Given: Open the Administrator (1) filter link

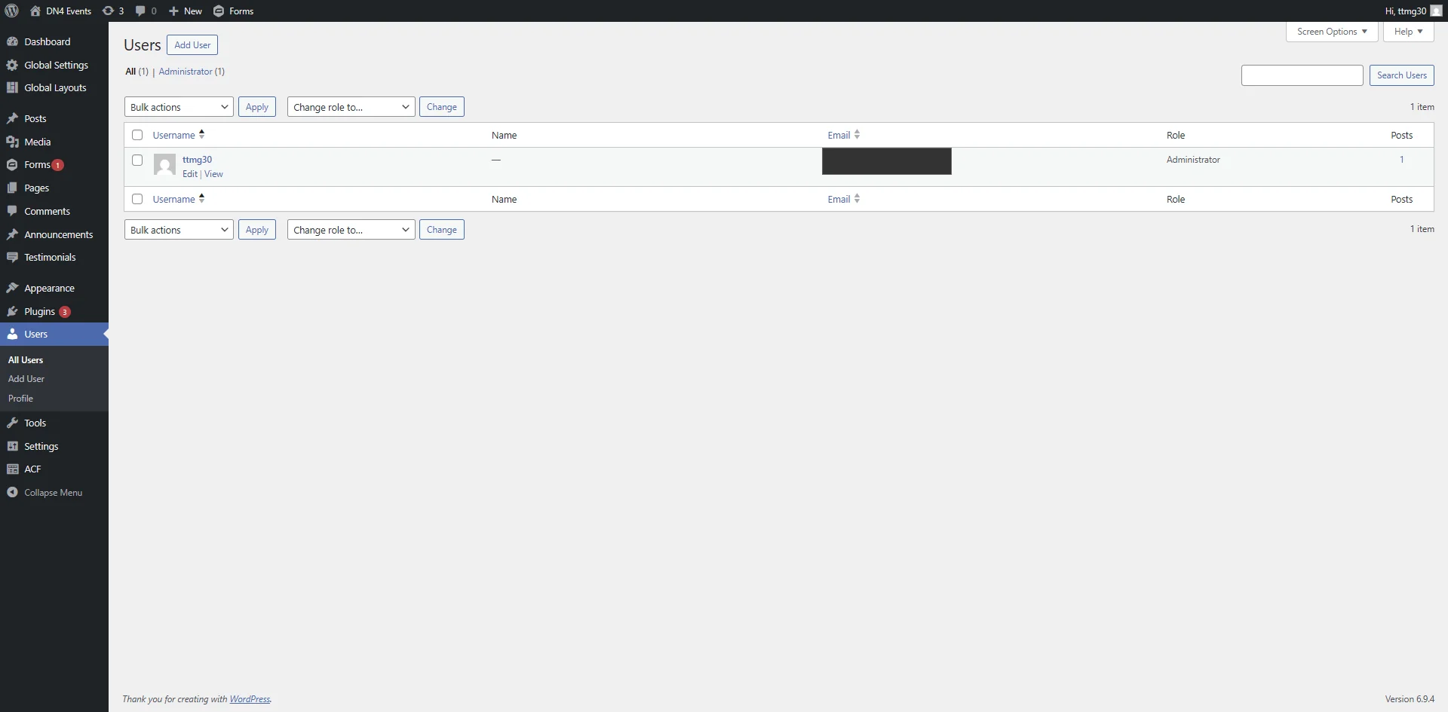Looking at the screenshot, I should (x=191, y=71).
